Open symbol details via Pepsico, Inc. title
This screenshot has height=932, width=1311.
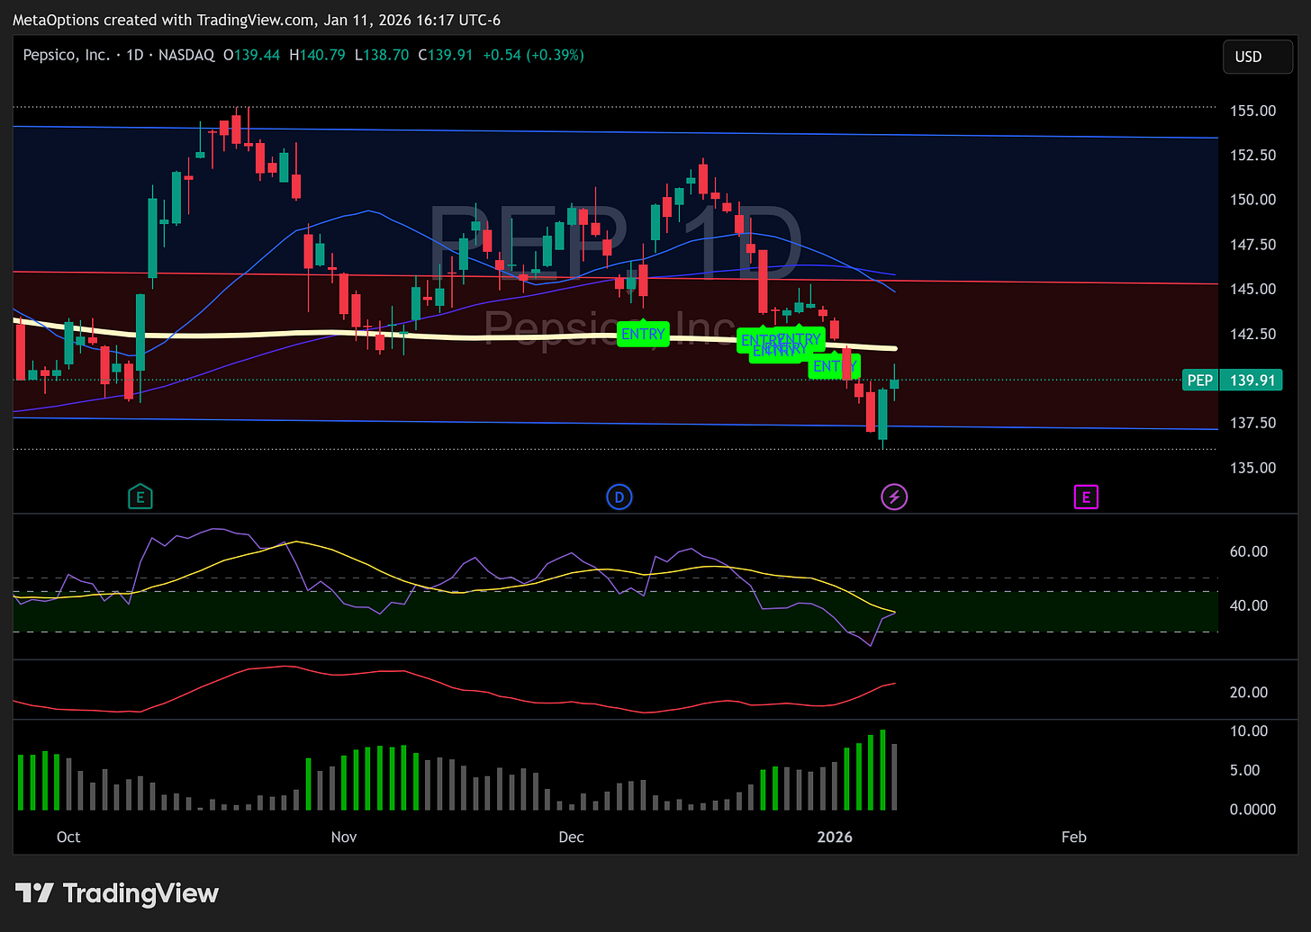68,55
